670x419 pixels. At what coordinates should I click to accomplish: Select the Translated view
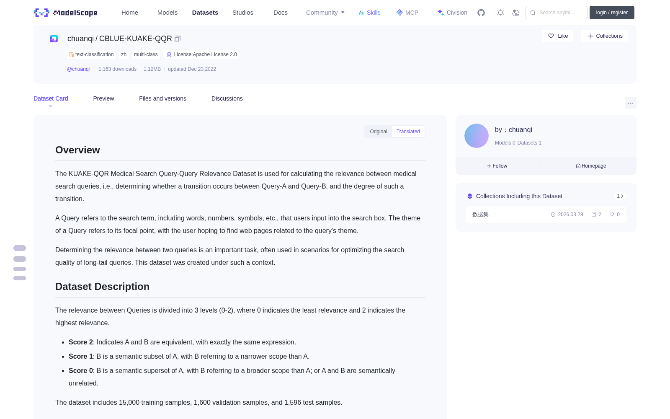[408, 132]
